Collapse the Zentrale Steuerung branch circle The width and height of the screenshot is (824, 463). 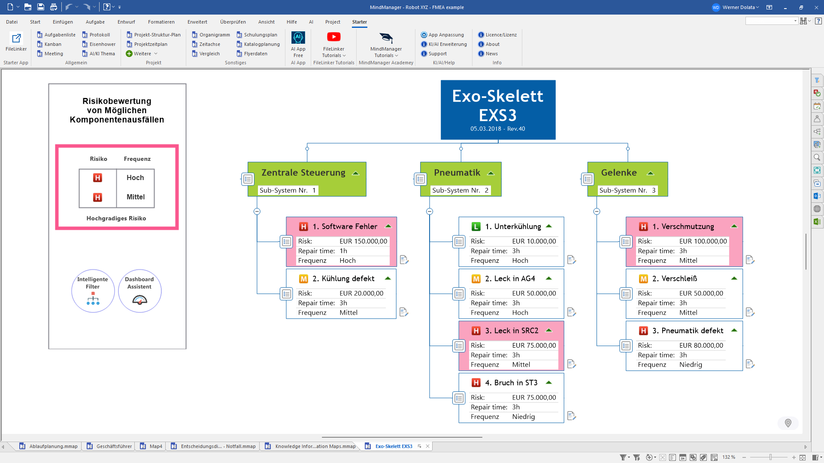pos(257,211)
